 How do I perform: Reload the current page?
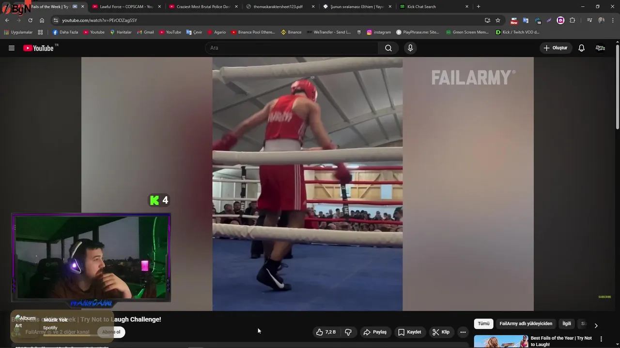coord(30,20)
